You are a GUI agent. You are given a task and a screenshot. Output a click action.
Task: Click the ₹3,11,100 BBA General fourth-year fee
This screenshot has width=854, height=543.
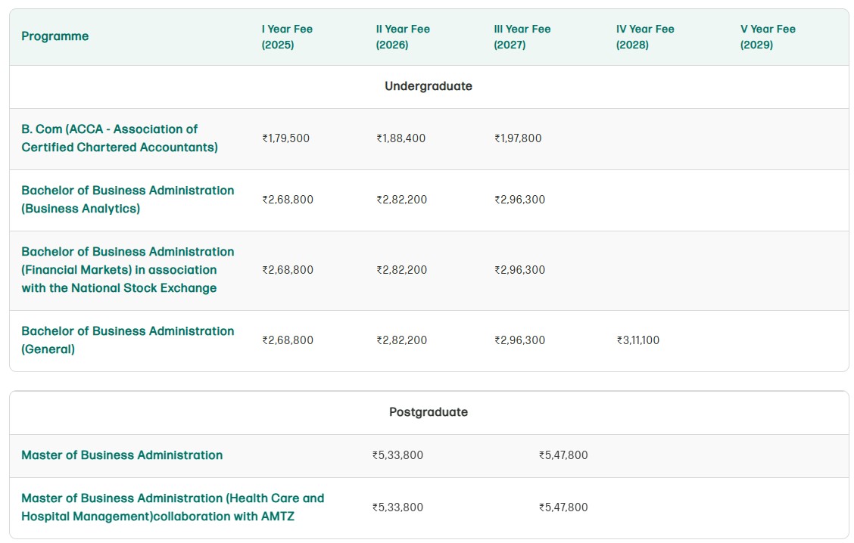637,340
